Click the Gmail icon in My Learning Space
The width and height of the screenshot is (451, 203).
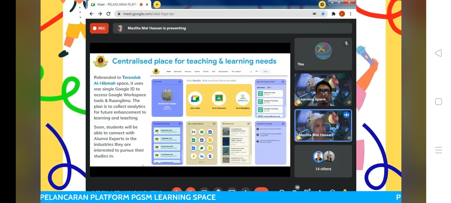pos(193,132)
